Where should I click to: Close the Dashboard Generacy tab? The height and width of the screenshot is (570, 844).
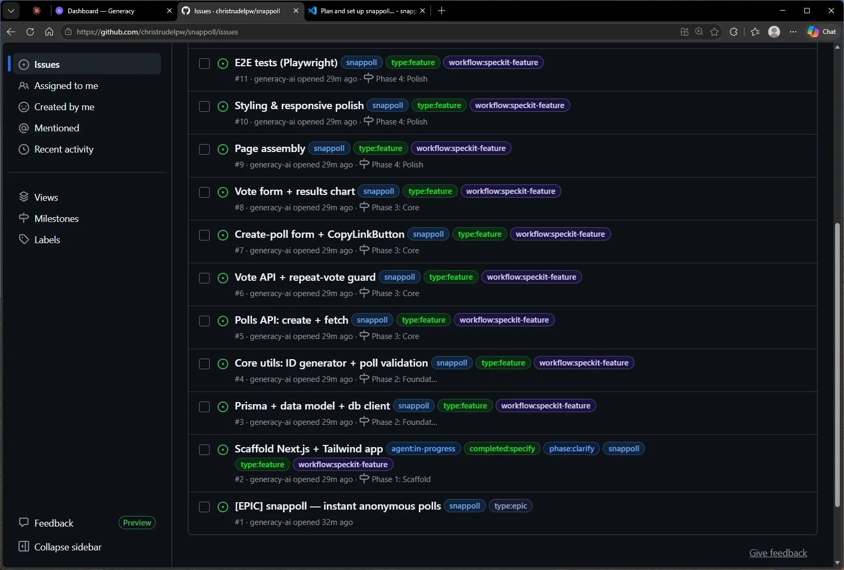(x=169, y=11)
